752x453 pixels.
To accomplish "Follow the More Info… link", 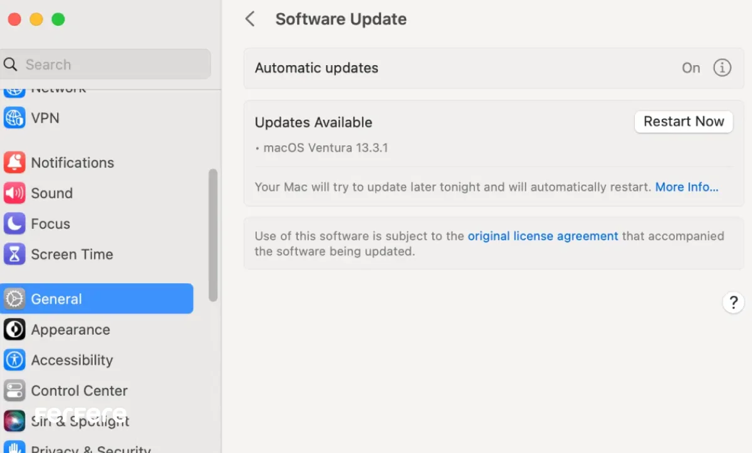I will click(687, 187).
